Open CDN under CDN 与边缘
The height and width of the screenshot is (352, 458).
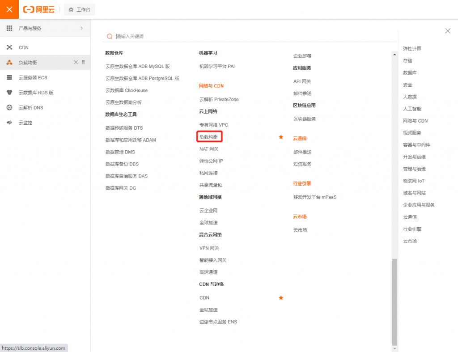pos(204,298)
